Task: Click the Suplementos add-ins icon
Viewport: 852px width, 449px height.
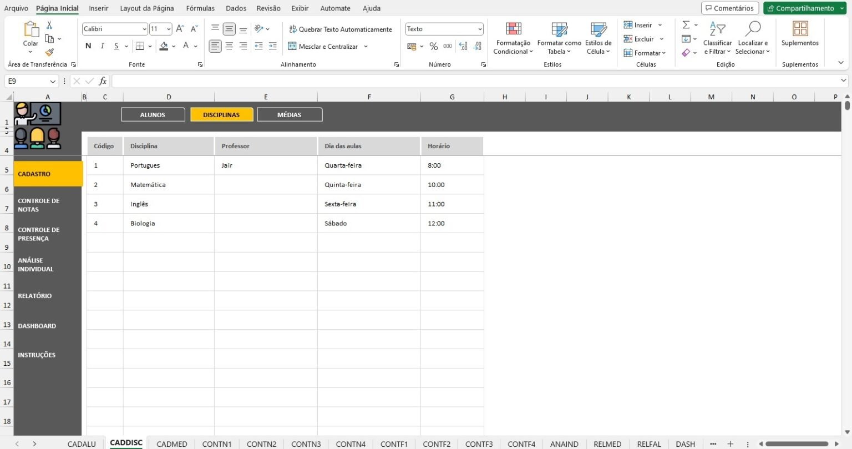Action: 800,29
